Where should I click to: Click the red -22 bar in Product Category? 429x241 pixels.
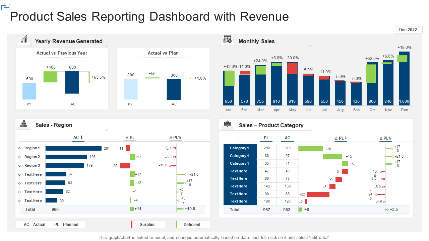coord(318,194)
